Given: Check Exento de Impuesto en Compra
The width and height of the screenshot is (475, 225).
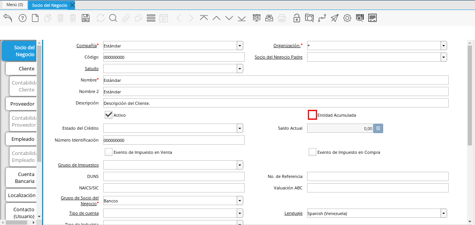Looking at the screenshot, I should coord(312,152).
